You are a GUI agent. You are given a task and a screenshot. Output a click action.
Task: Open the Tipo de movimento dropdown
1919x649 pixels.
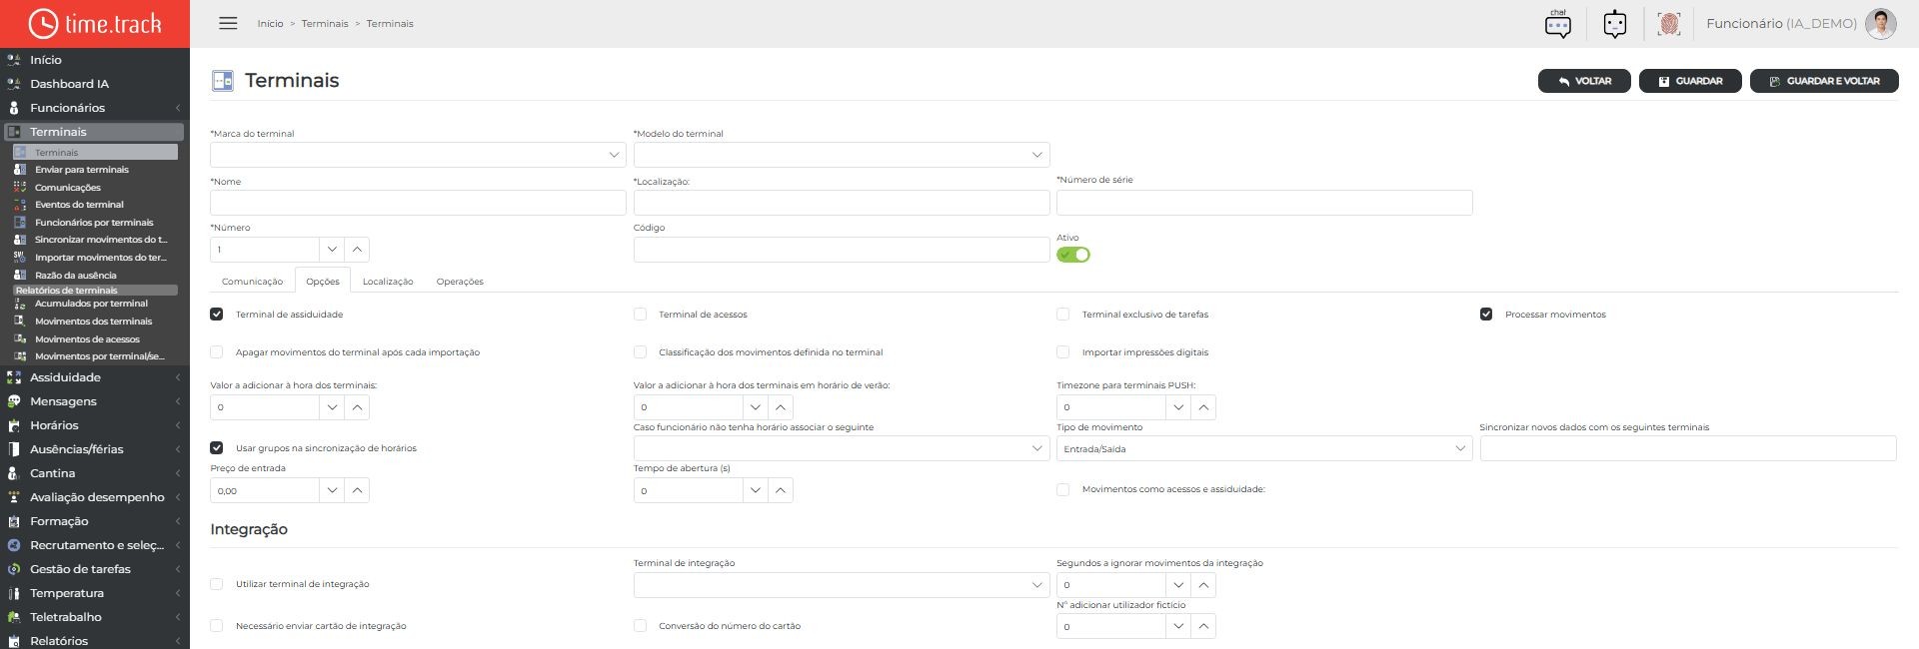(x=1264, y=449)
